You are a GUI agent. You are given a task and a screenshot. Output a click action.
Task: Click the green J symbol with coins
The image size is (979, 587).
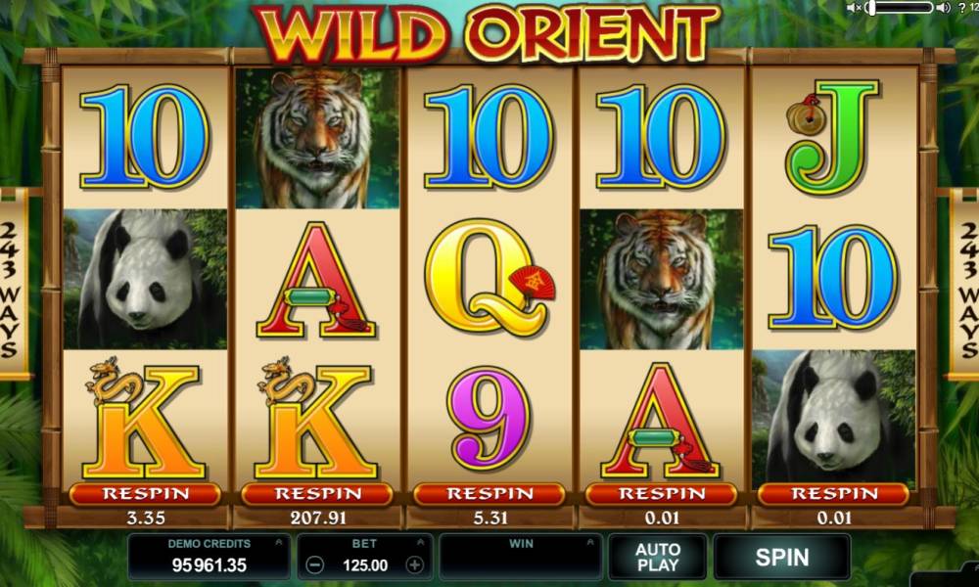tap(830, 137)
